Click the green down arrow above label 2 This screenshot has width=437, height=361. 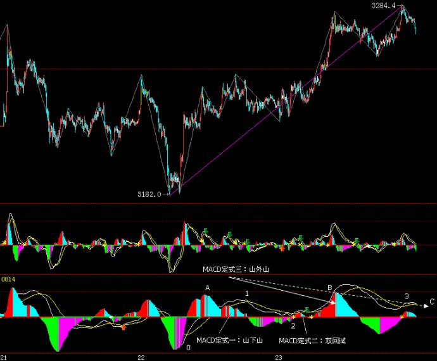pos(307,310)
